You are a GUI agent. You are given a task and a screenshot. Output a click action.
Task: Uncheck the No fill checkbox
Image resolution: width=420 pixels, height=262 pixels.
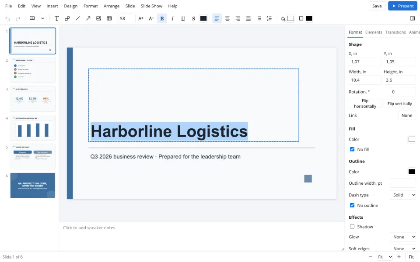pos(352,149)
